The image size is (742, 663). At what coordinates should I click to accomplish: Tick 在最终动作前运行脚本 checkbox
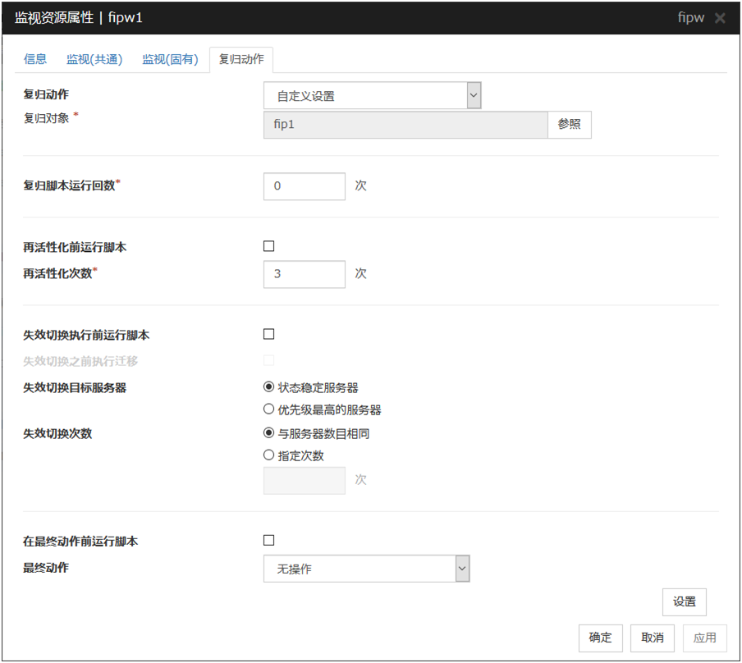click(268, 540)
